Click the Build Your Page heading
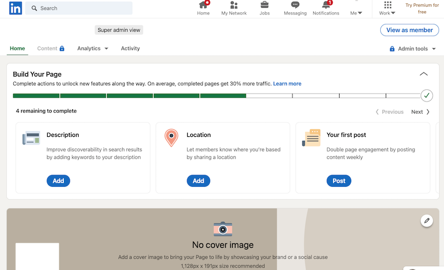This screenshot has height=270, width=444. (37, 74)
